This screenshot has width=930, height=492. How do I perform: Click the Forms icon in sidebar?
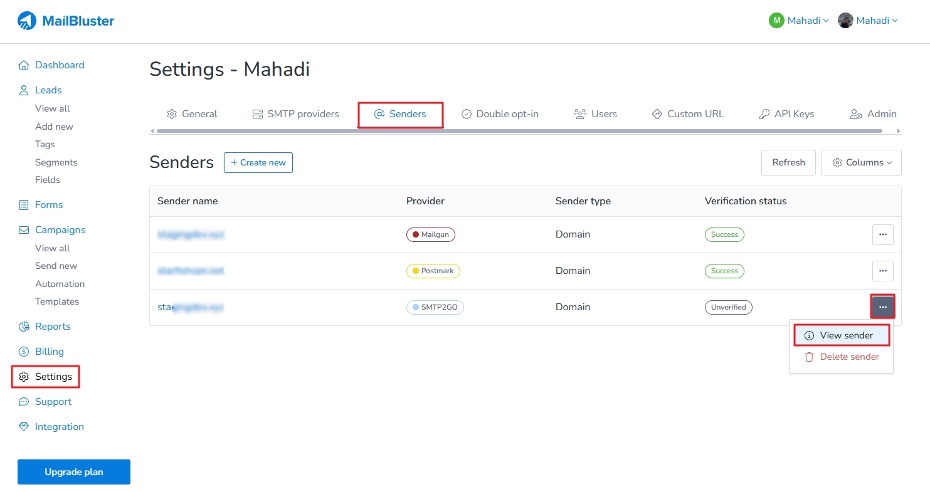pos(24,205)
